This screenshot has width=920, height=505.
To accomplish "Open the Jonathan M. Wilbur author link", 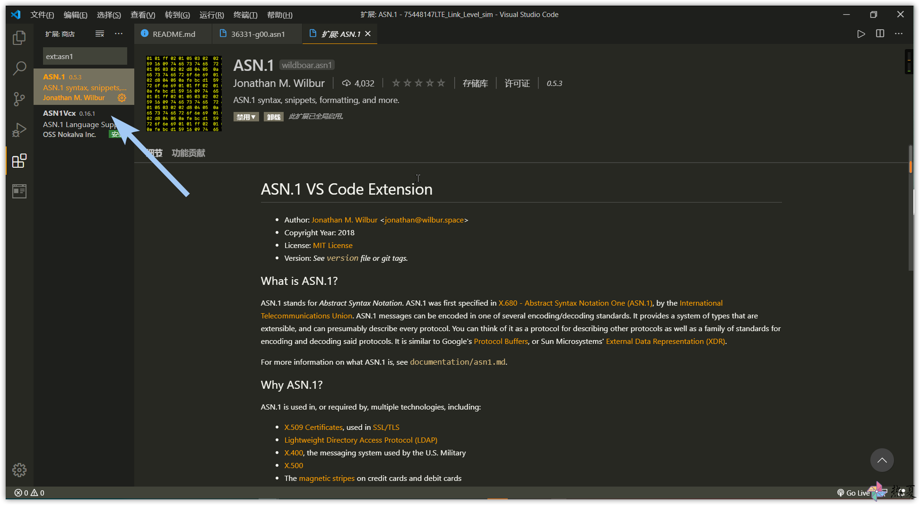I will [x=345, y=220].
